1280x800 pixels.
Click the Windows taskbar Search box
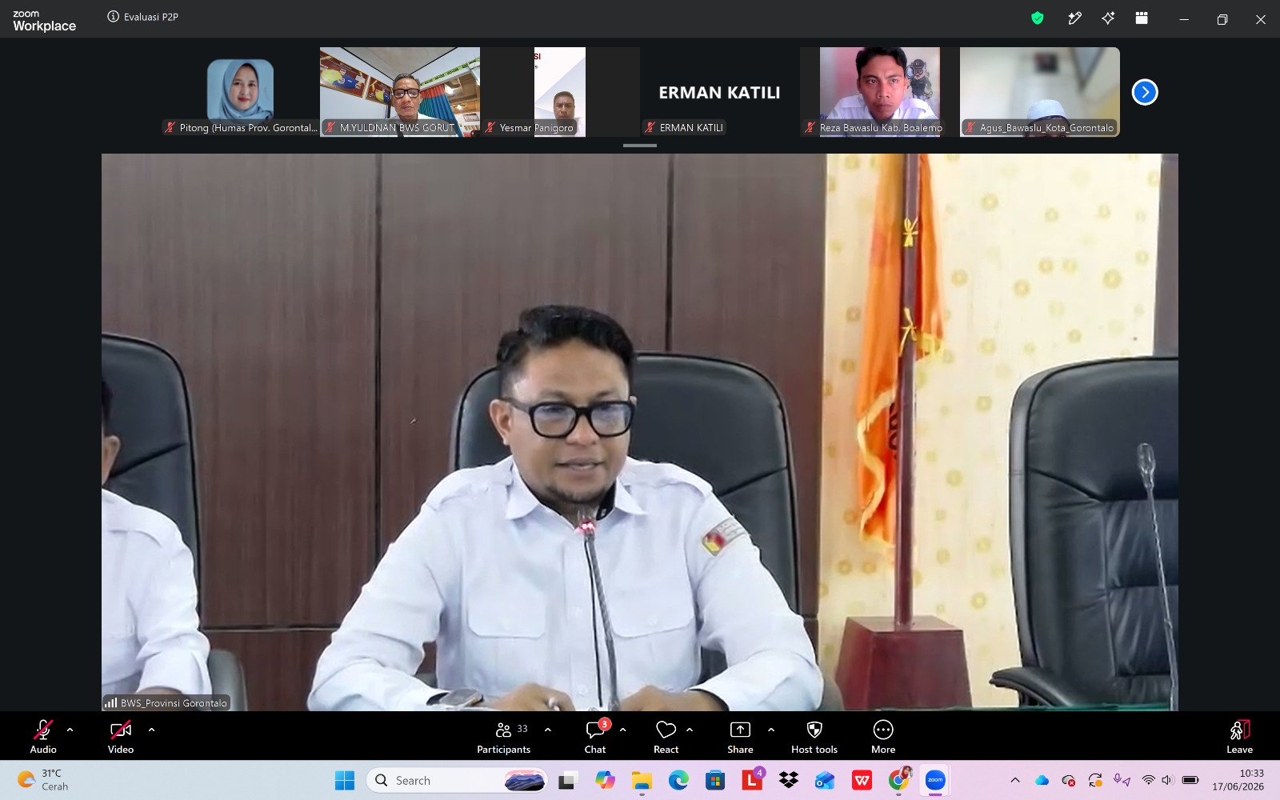click(x=458, y=780)
